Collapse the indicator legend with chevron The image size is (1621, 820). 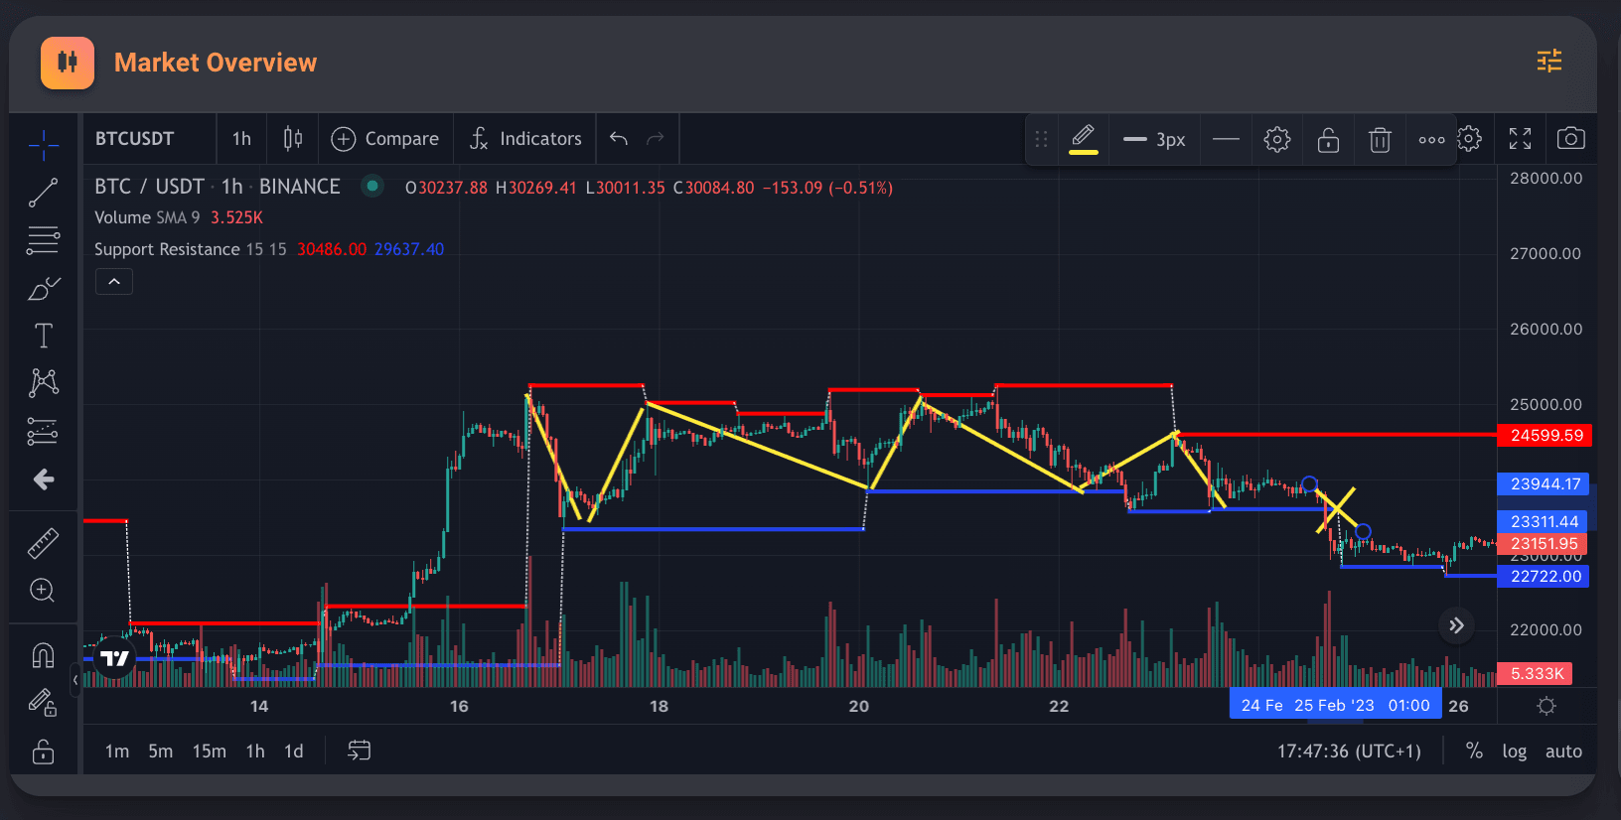(114, 282)
